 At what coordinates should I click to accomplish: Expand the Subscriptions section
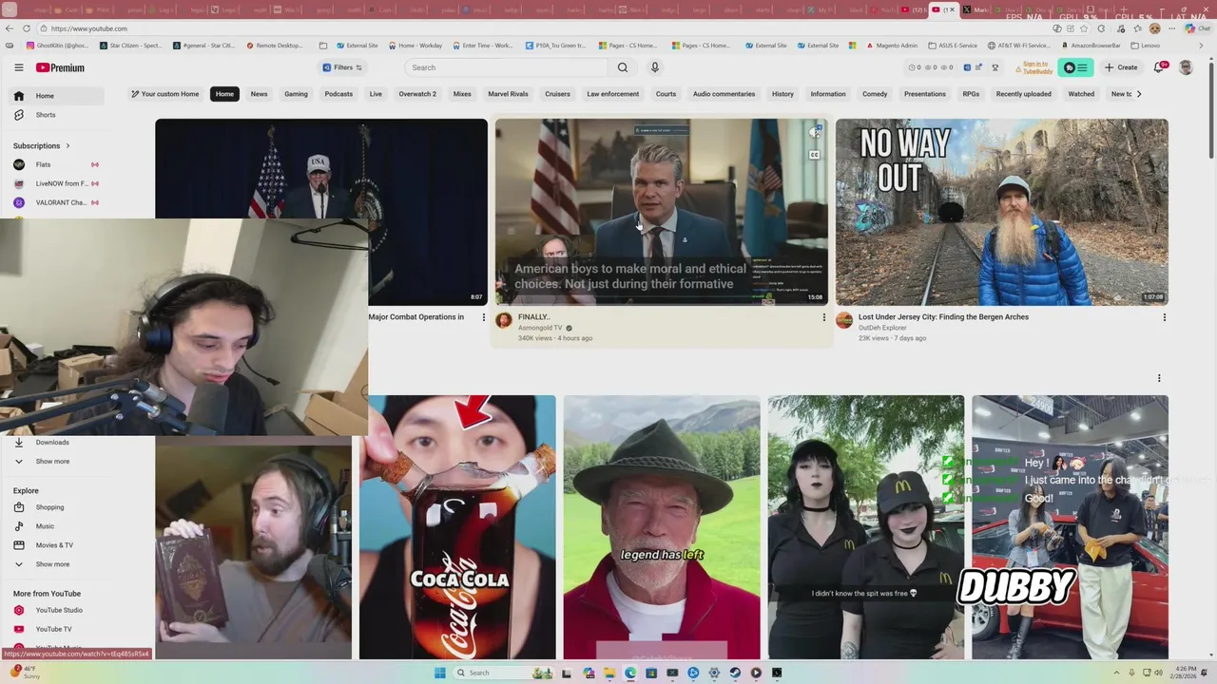(42, 145)
